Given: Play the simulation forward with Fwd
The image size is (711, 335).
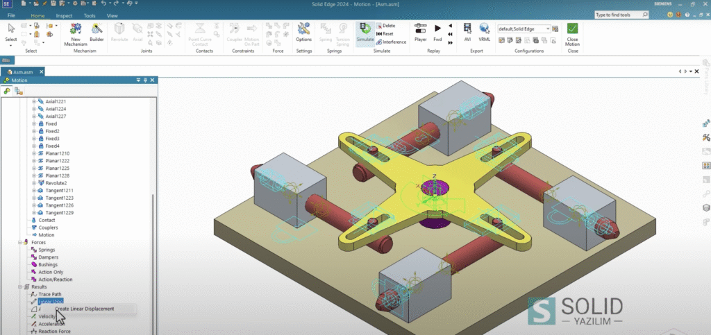Looking at the screenshot, I should click(437, 33).
